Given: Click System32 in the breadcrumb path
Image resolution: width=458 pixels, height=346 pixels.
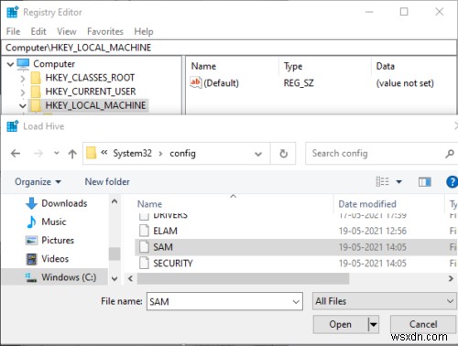Looking at the screenshot, I should pos(132,153).
